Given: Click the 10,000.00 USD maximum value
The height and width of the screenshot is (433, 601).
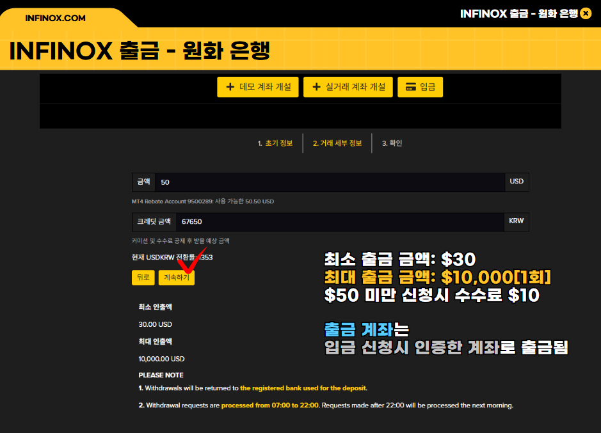Looking at the screenshot, I should coord(161,359).
